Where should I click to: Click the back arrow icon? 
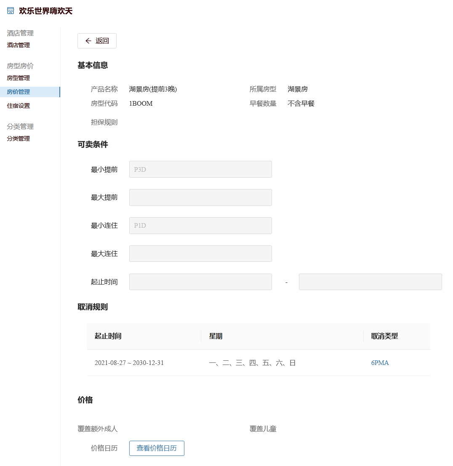(88, 41)
